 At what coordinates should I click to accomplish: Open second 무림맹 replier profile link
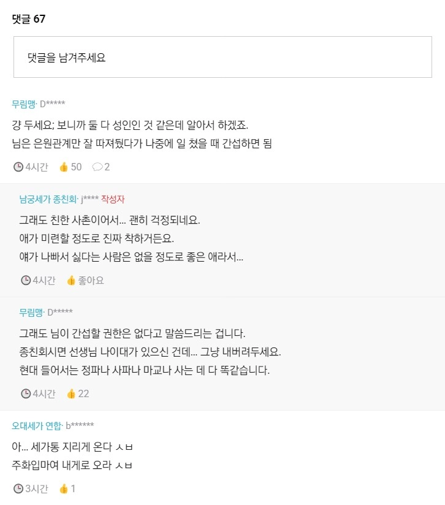pos(31,313)
